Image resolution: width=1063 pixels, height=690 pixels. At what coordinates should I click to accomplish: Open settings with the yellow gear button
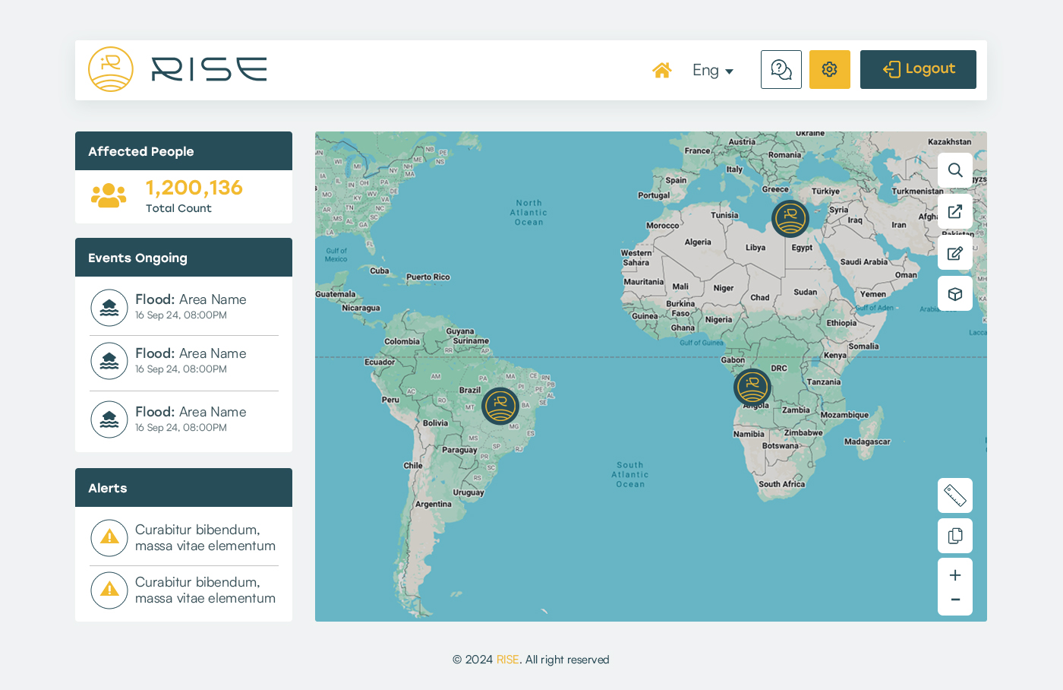[x=829, y=70]
